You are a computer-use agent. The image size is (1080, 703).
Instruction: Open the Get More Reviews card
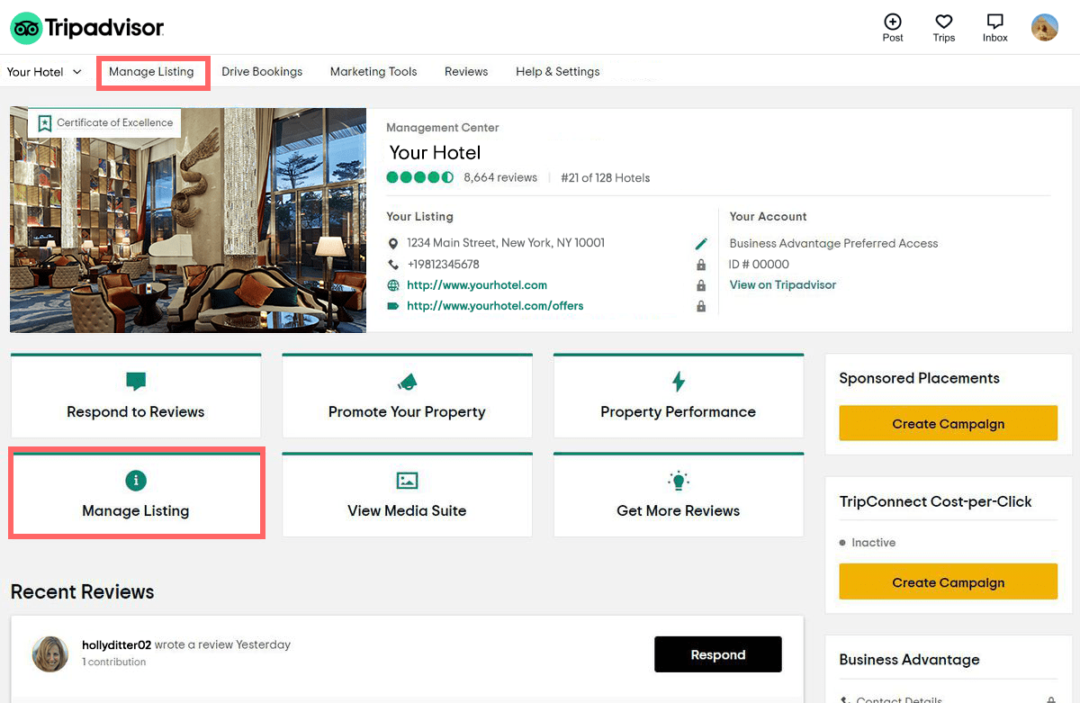(679, 494)
